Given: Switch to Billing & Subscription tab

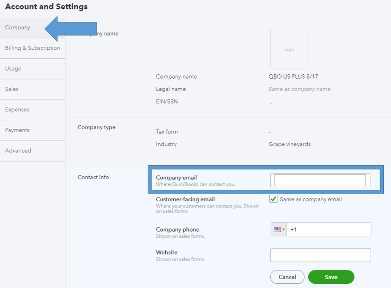Looking at the screenshot, I should point(33,48).
